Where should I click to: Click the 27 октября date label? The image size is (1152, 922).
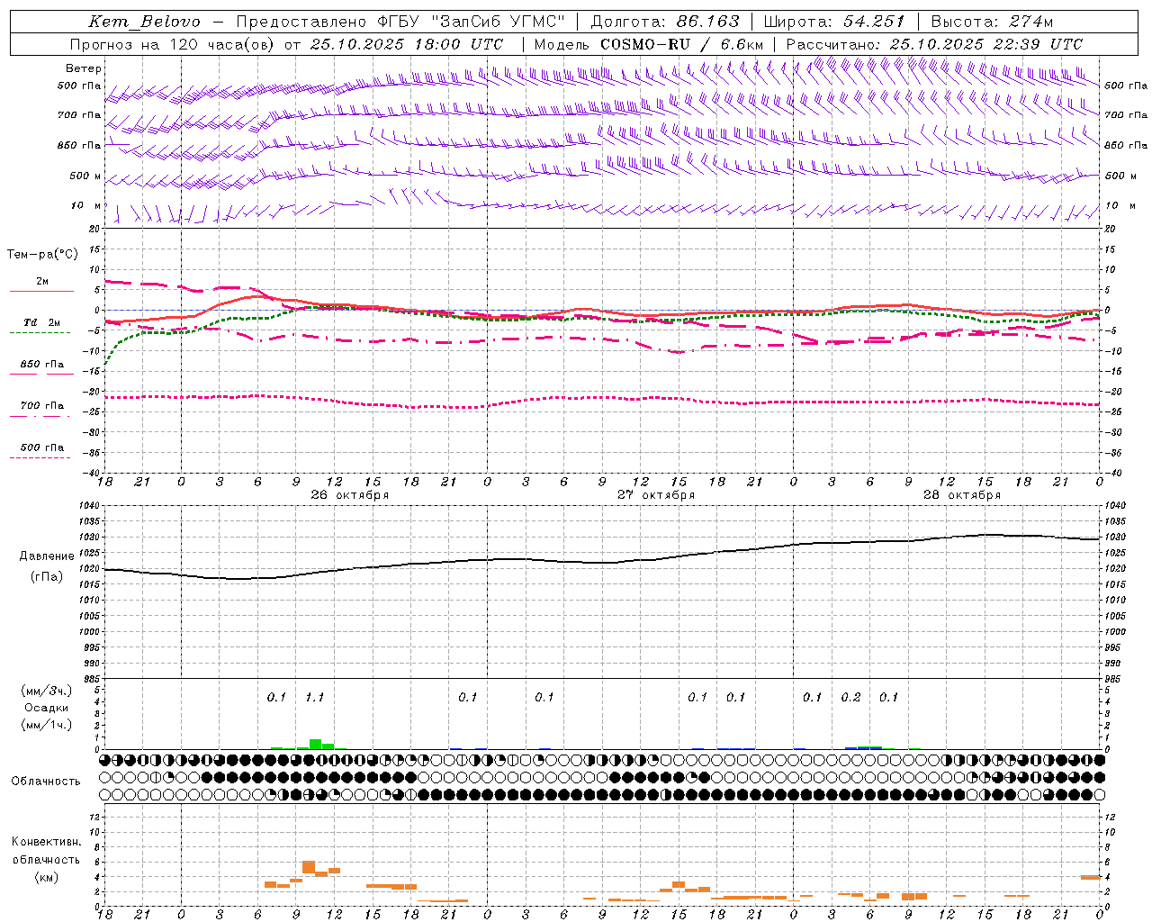656,495
